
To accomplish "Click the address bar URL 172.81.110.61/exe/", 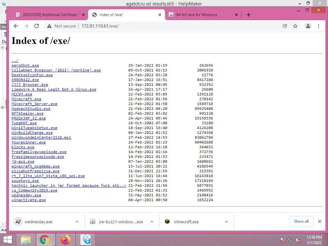I will click(100, 26).
